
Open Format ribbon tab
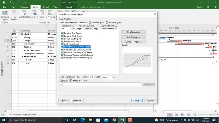(x=68, y=7)
